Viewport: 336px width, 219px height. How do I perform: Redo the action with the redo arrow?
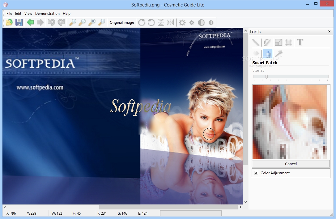click(61, 23)
